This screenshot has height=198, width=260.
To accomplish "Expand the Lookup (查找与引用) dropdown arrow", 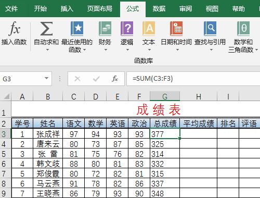I will point(211,50).
